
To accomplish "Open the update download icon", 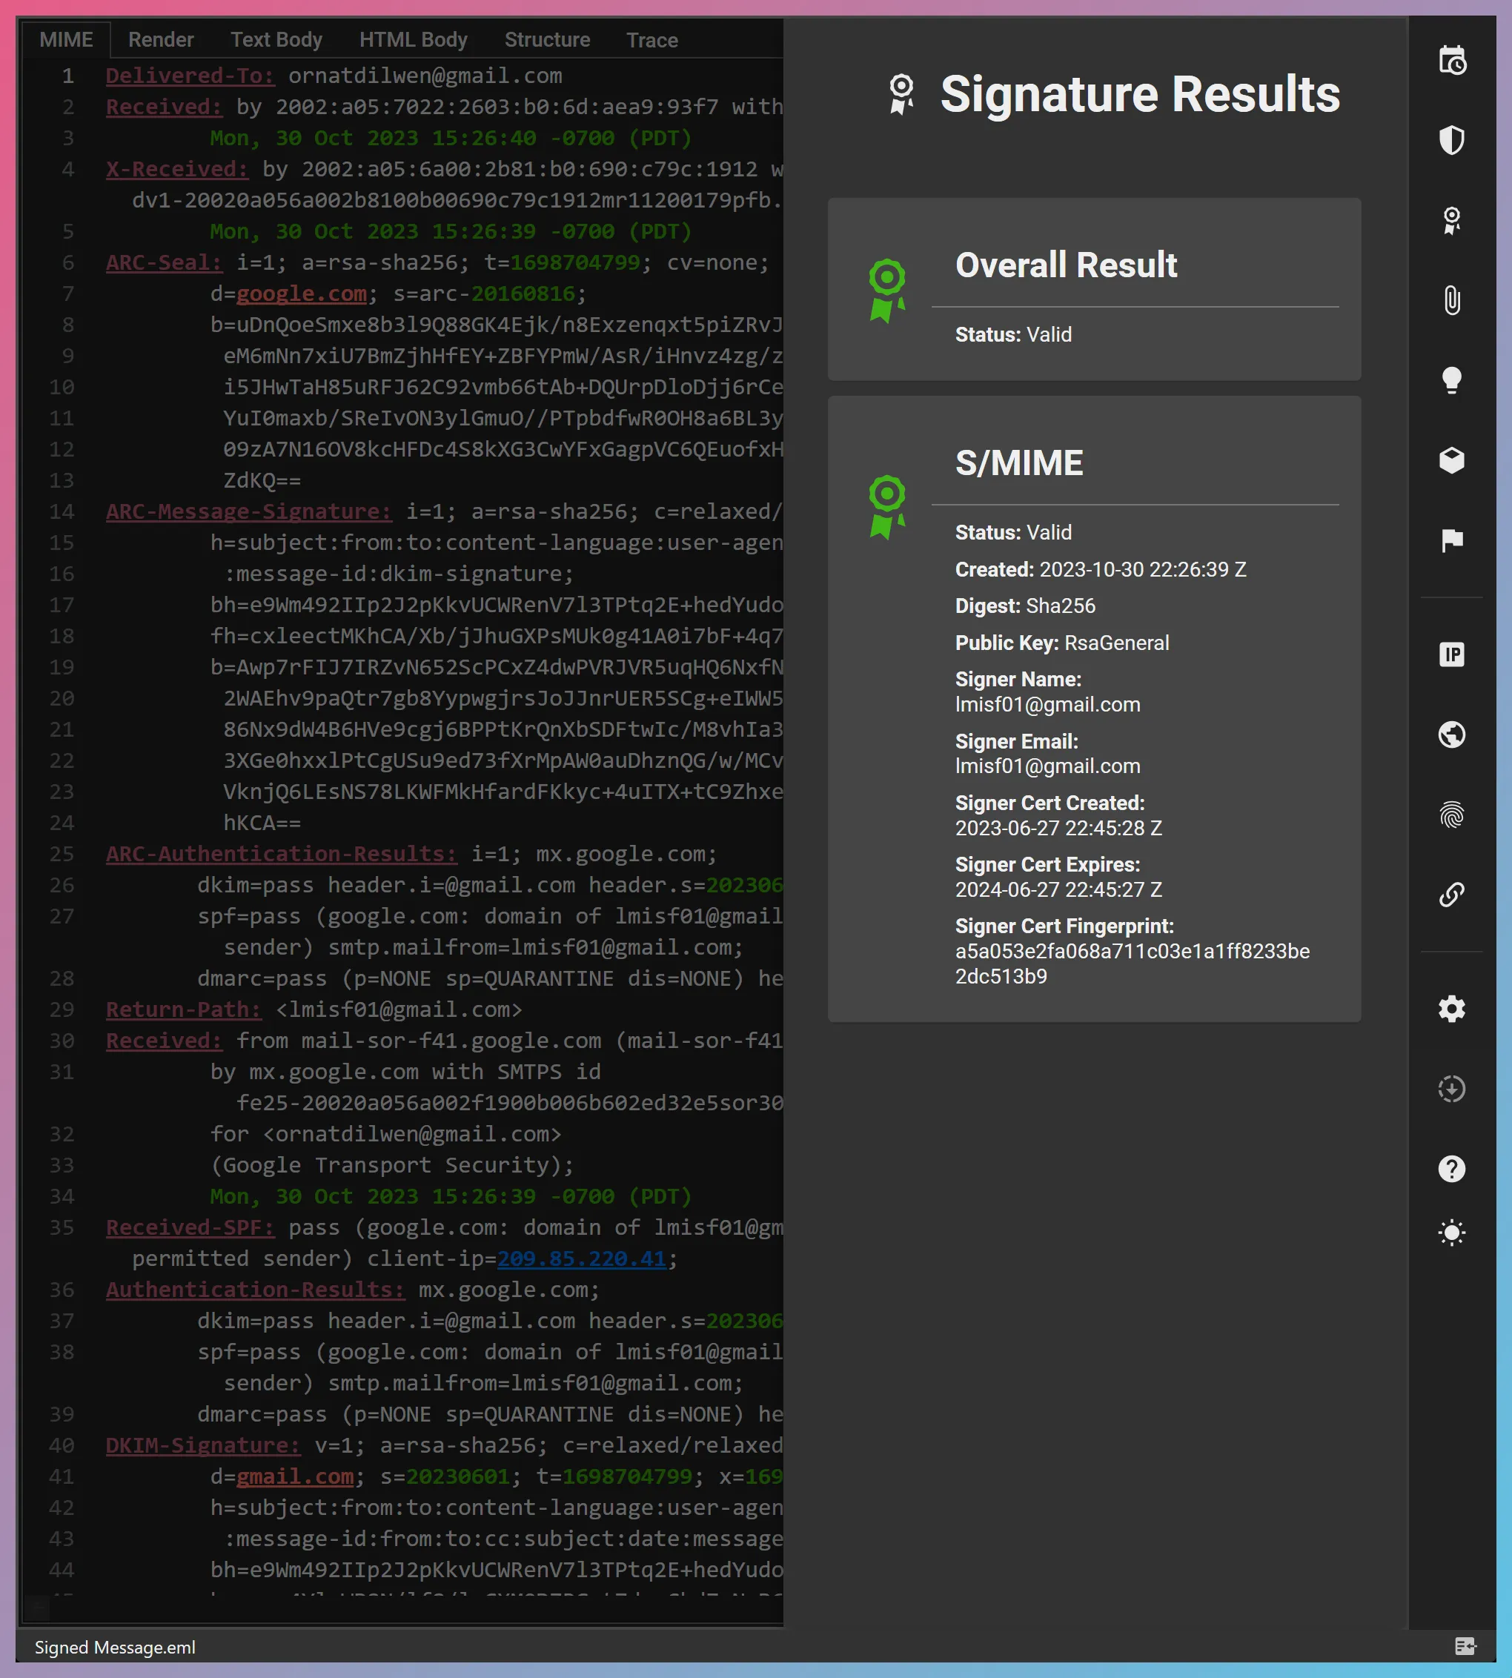I will pos(1452,1089).
